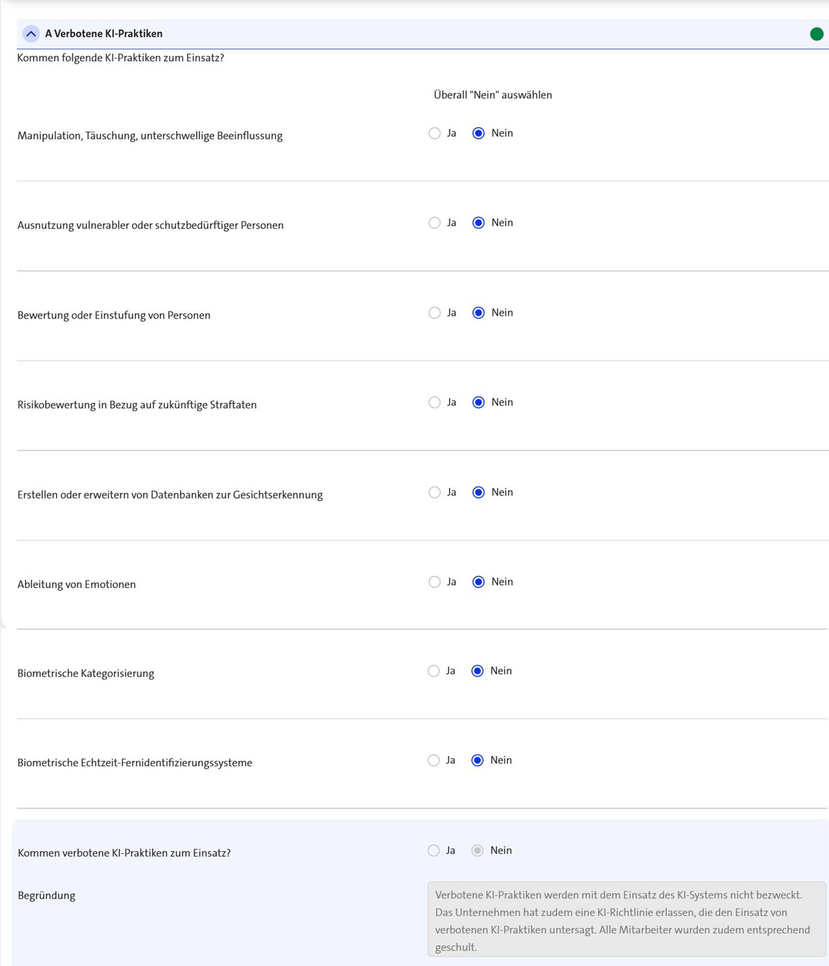The width and height of the screenshot is (829, 966).
Task: Pick Ja for Risikobewertung zukünftige Straftaten
Action: pos(435,402)
